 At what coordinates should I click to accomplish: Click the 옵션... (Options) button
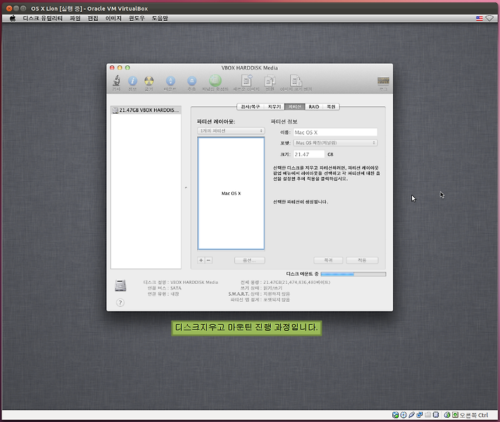pyautogui.click(x=249, y=260)
